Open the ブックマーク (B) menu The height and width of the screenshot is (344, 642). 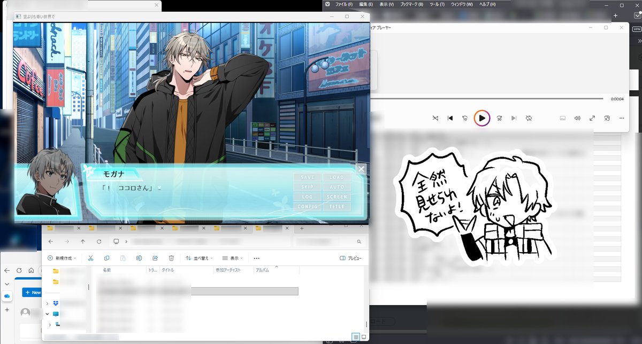(x=411, y=4)
